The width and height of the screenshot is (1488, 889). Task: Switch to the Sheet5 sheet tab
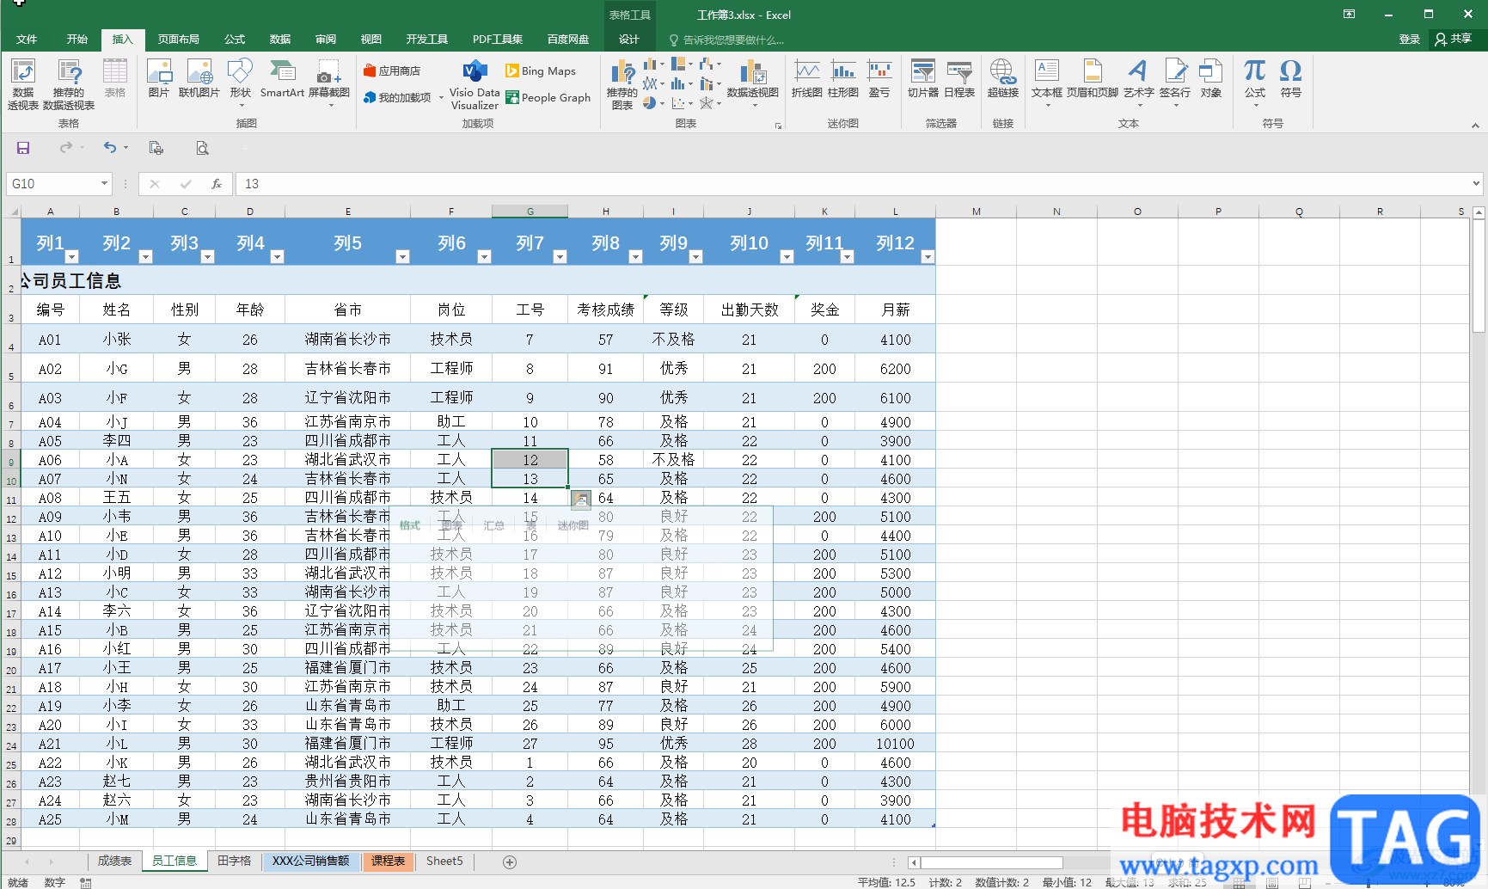click(444, 861)
